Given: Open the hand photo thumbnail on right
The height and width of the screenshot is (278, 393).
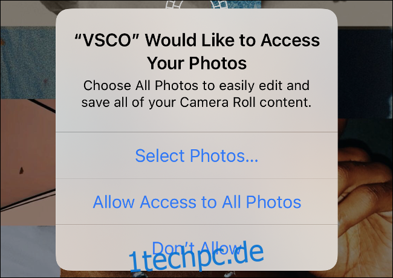Looking at the screenshot, I should (x=365, y=198).
